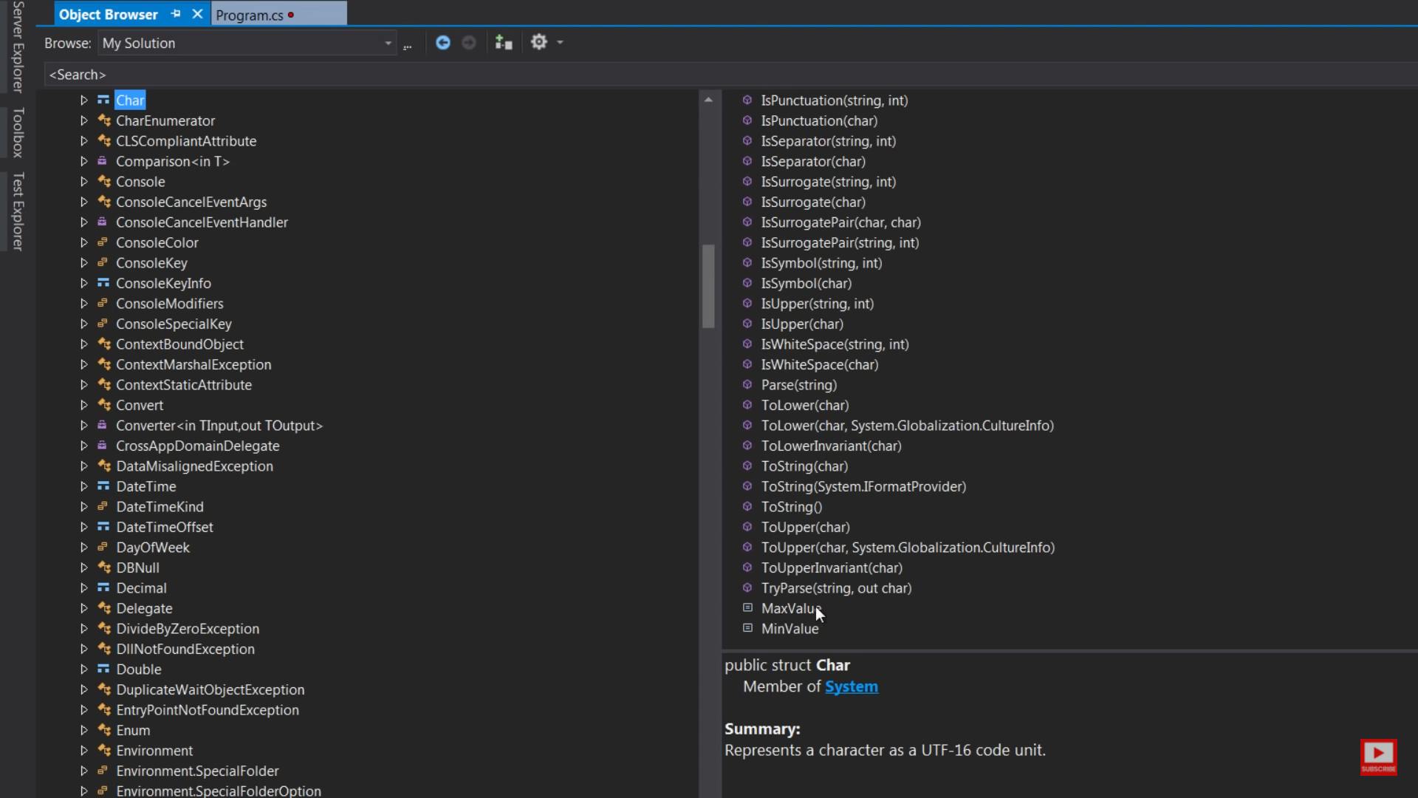The image size is (1418, 798).
Task: Select ToLowerInvariant(char) member
Action: pos(831,446)
